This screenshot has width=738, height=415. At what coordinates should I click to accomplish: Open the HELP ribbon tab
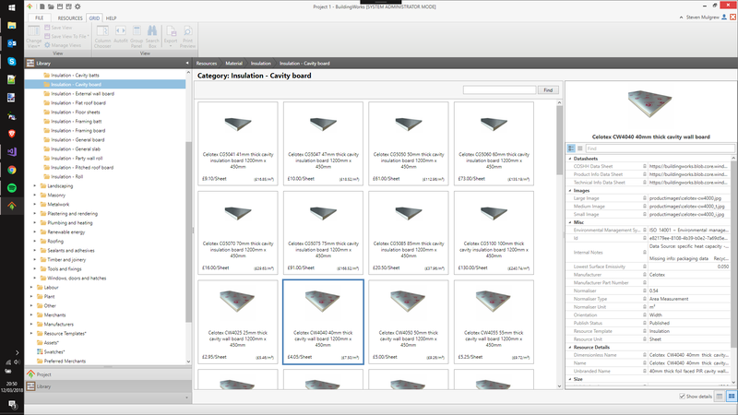point(111,18)
